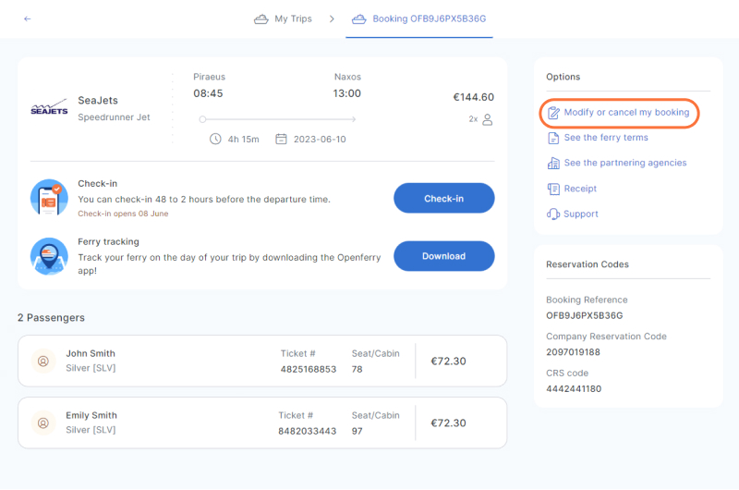Click the Speedrunner Jet vessel name
Image resolution: width=739 pixels, height=490 pixels.
click(x=114, y=117)
